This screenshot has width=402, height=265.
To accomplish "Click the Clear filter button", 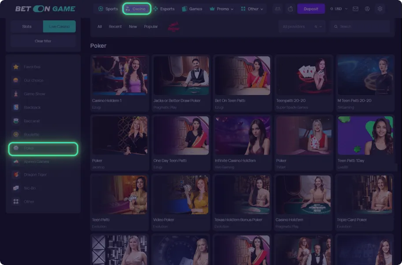I will pos(43,41).
